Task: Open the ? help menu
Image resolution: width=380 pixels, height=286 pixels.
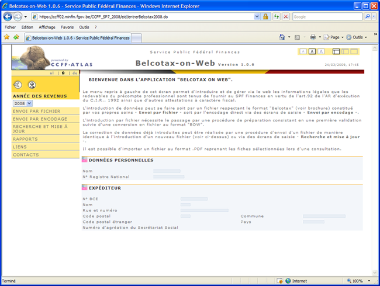Action: [x=95, y=27]
